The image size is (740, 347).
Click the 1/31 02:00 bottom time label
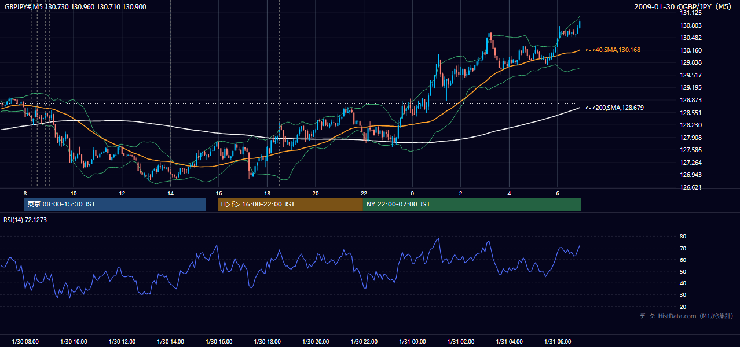pyautogui.click(x=461, y=341)
